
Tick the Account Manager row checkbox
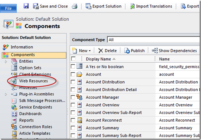[x=73, y=97]
